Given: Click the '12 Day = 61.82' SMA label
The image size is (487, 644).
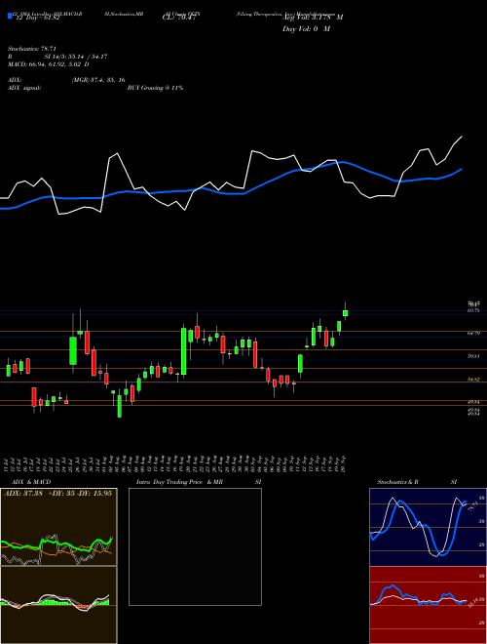Looking at the screenshot, I should point(36,19).
